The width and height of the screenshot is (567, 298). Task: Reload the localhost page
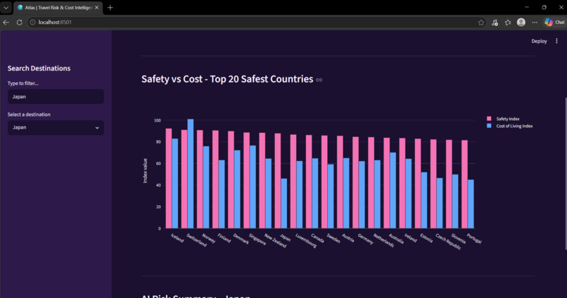[19, 22]
